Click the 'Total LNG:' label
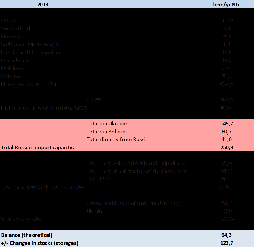The height and width of the screenshot is (247, 254). [99, 179]
